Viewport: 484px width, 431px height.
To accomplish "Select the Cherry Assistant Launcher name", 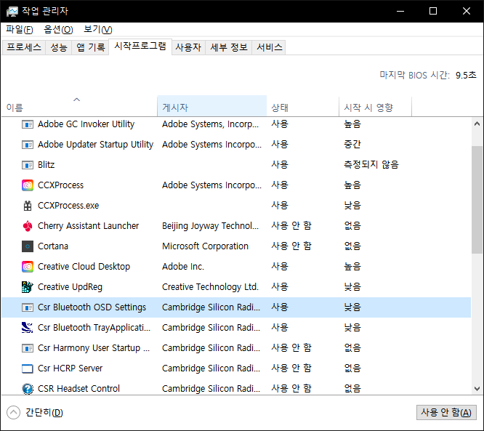I will click(88, 226).
